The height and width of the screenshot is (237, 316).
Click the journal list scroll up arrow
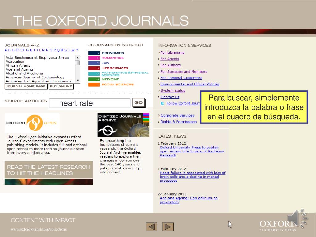(x=77, y=58)
